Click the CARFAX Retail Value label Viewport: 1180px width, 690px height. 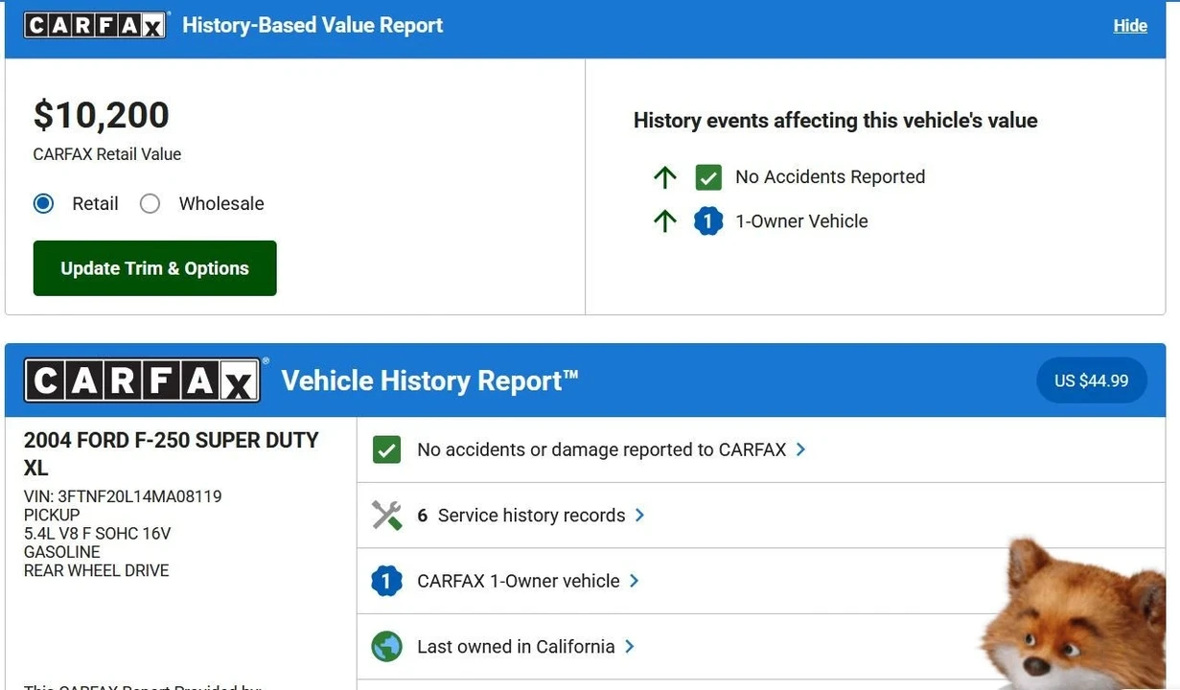tap(107, 154)
